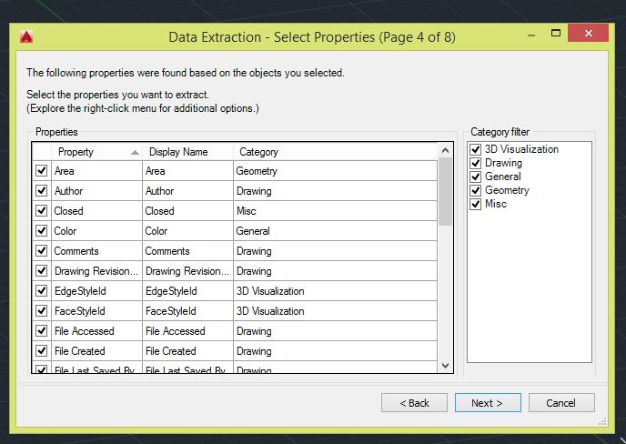
Task: Click the property list scroll up arrow
Action: click(446, 150)
